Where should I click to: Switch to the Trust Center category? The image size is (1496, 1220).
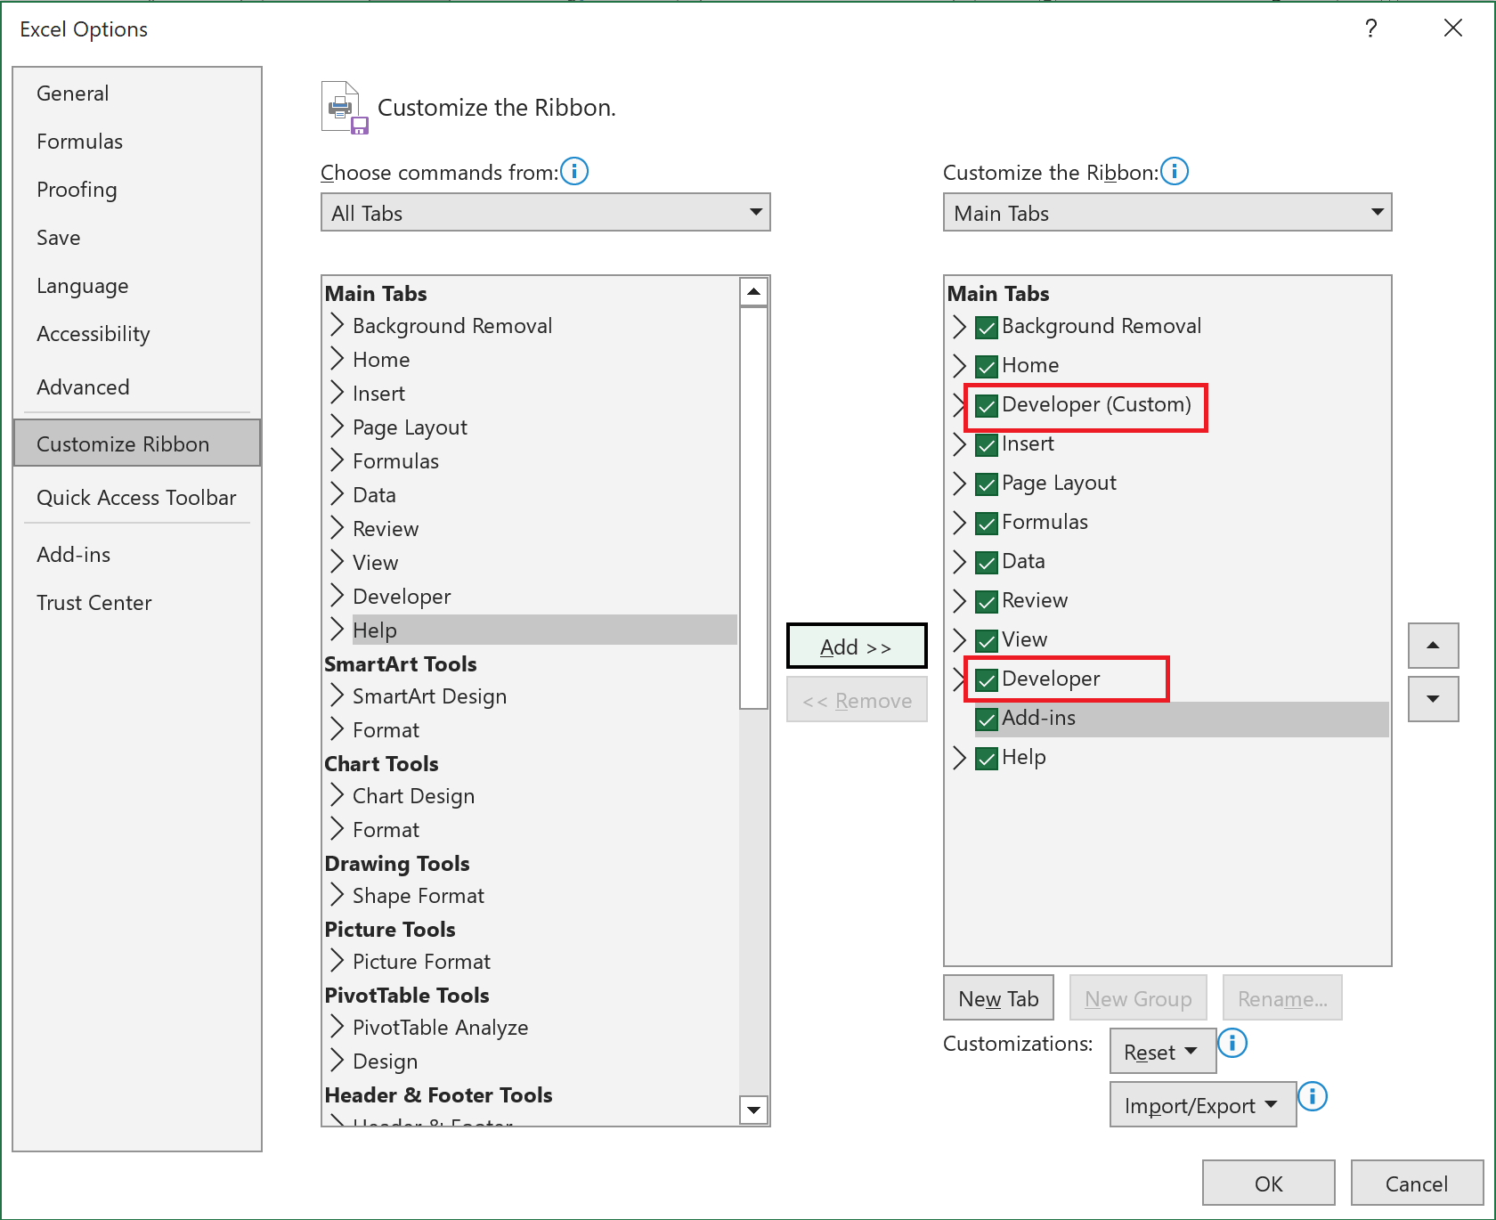point(93,602)
